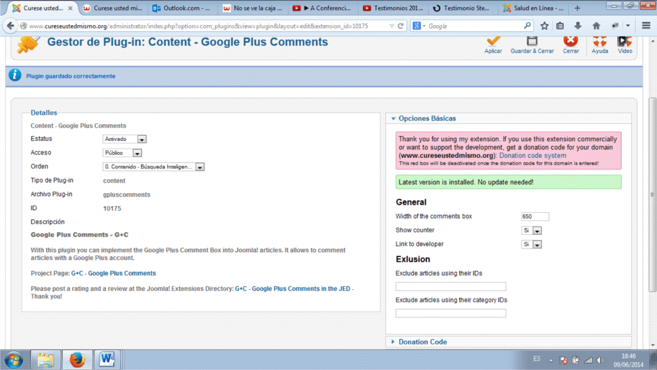Screen dimensions: 657x370
Task: Click the network signal tray icon
Action: coord(588,360)
